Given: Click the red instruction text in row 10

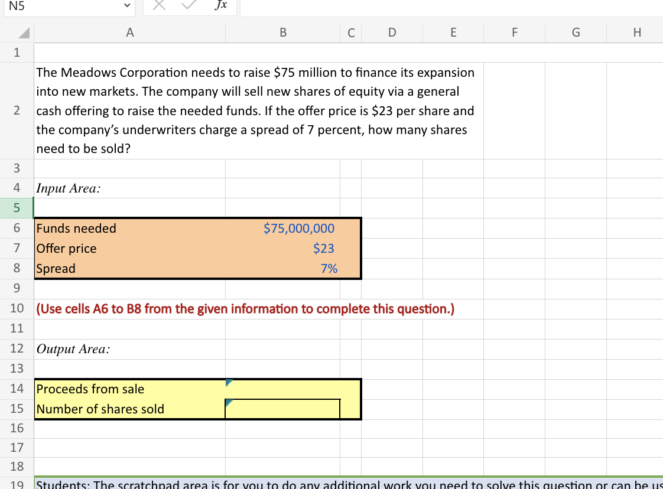Looking at the screenshot, I should coord(245,308).
